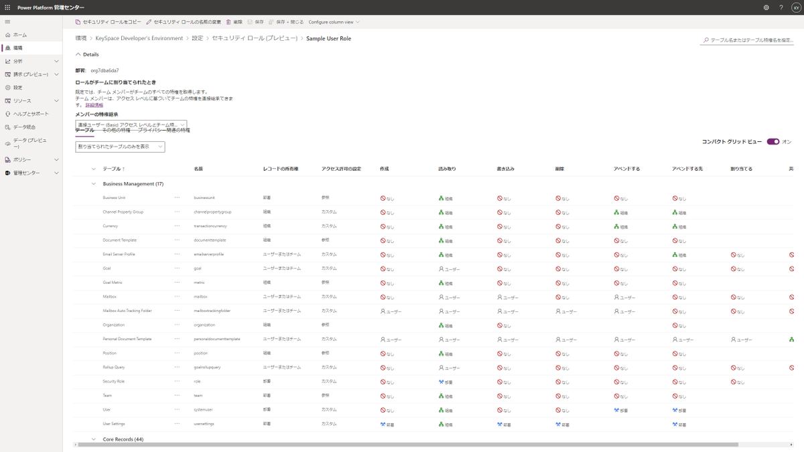The image size is (804, 452).
Task: Click the セキュリティ ロールをコピー copy icon
Action: click(78, 21)
